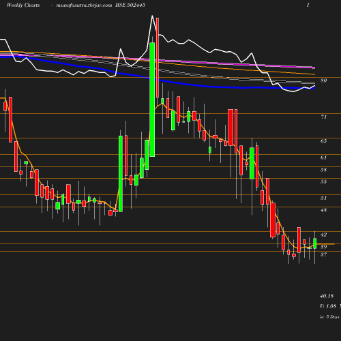The width and height of the screenshot is (341, 341).
Task: Select the last green candle near 39
Action: [315, 243]
